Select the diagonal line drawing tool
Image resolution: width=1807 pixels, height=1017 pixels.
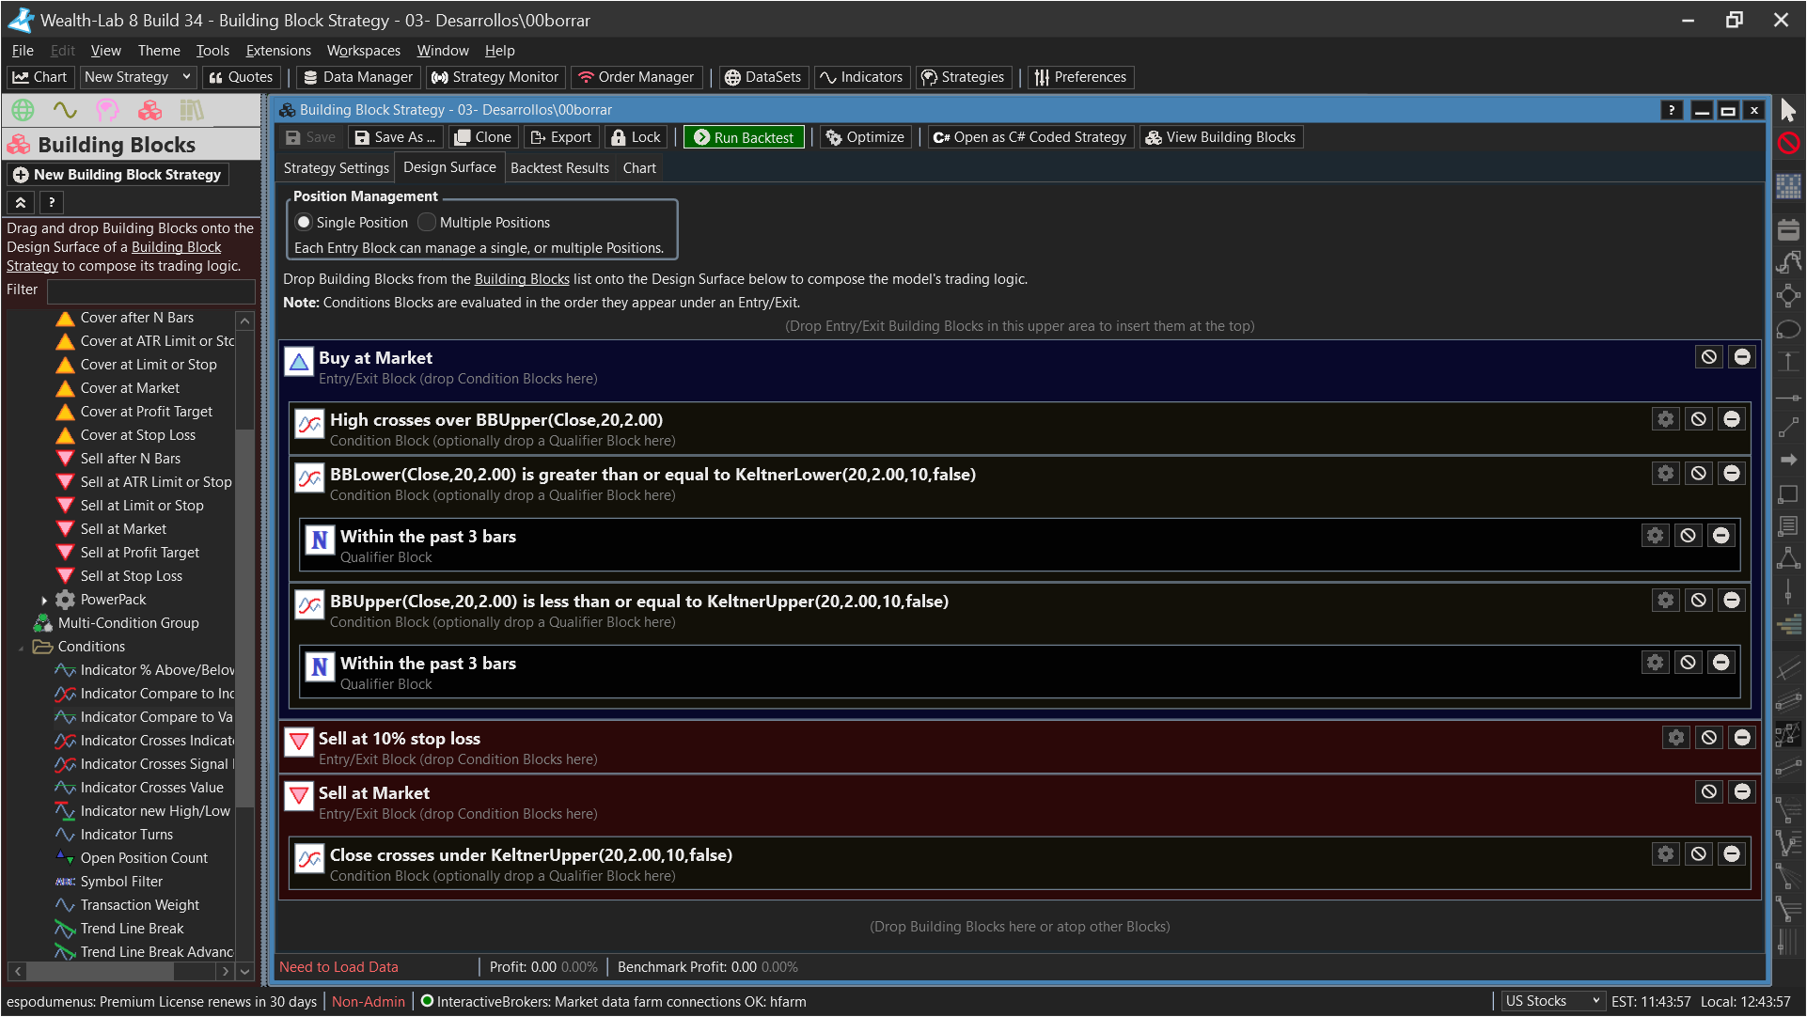(x=1788, y=428)
